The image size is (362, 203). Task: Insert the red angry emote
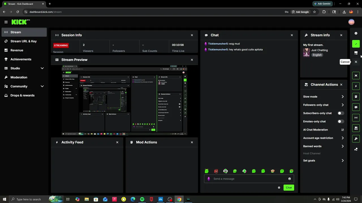pyautogui.click(x=216, y=171)
